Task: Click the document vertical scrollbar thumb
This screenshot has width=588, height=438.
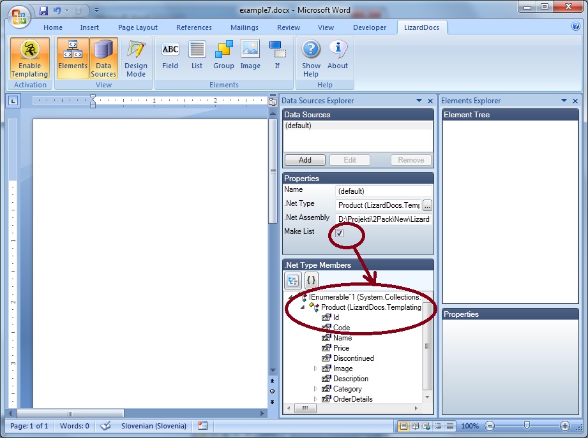Action: point(273,171)
